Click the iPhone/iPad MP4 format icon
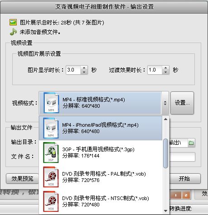 click(51, 128)
